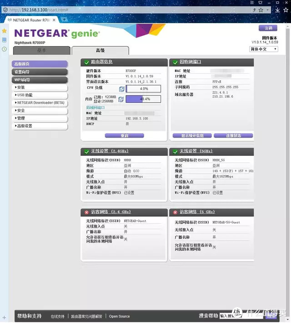
Task: Click the 显示统计信息 button
Action: click(192, 135)
